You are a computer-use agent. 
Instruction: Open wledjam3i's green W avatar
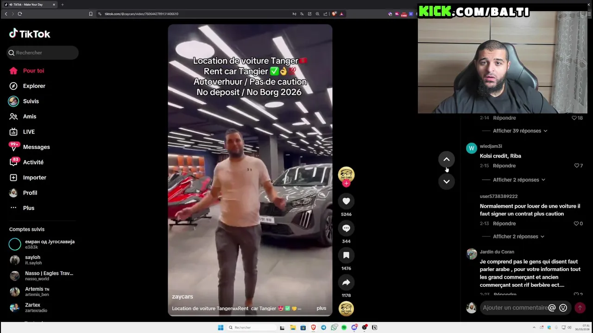click(472, 148)
